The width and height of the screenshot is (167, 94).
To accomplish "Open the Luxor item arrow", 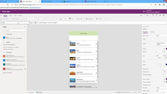I will tap(96, 58).
